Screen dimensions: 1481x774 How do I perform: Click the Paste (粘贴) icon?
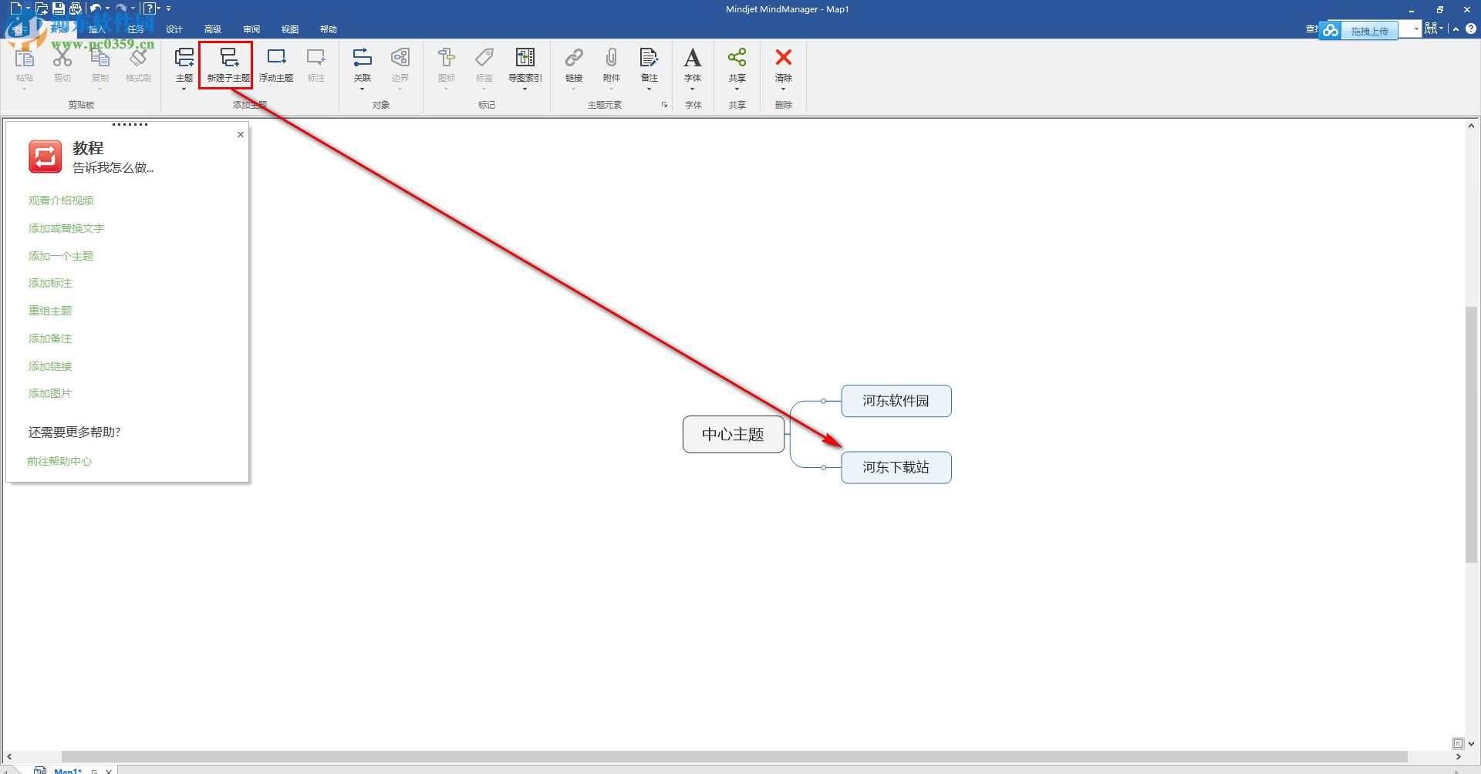pyautogui.click(x=25, y=59)
